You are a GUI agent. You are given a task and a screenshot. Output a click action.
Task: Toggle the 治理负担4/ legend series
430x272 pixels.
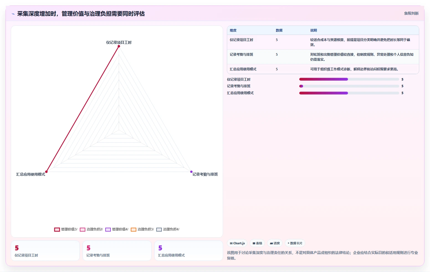(x=168, y=229)
